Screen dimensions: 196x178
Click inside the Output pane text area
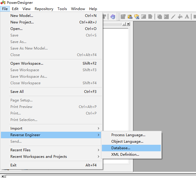tap(101, 177)
